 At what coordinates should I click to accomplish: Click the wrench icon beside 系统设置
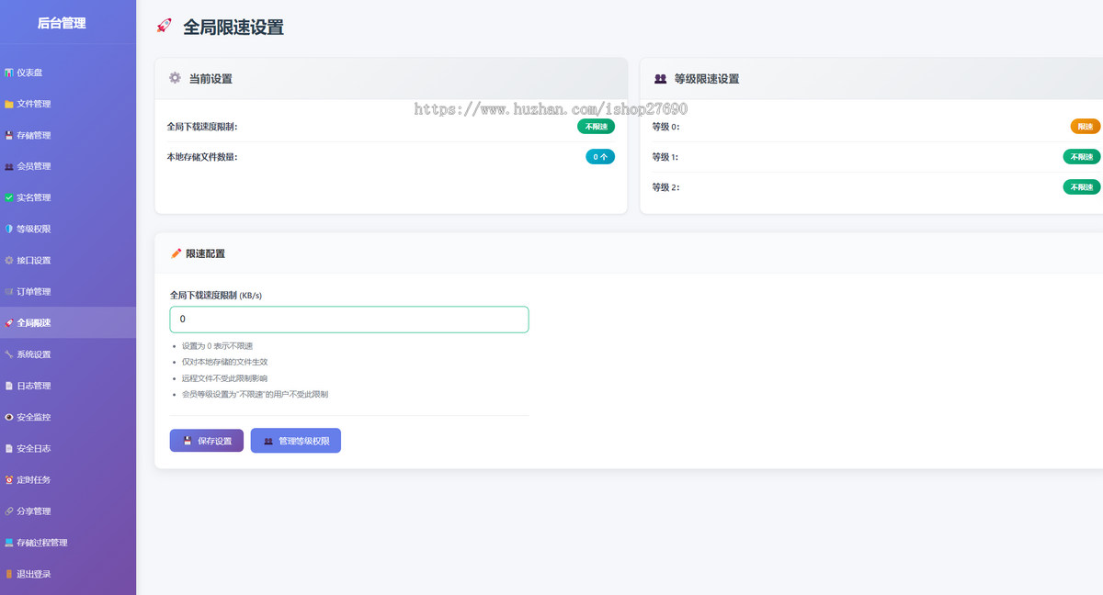coord(9,354)
